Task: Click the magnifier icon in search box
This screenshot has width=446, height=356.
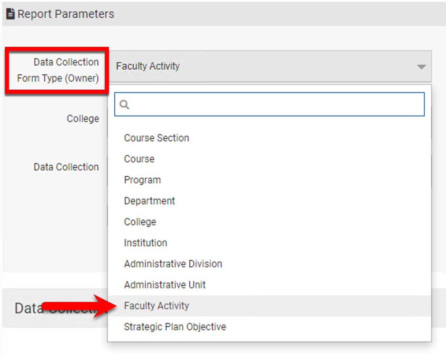Action: coord(125,105)
